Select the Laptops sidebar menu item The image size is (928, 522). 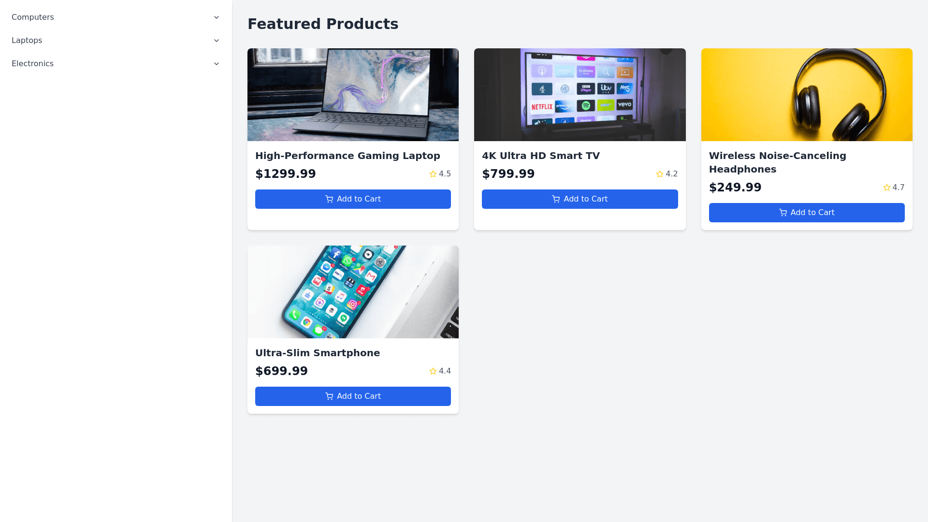point(27,41)
